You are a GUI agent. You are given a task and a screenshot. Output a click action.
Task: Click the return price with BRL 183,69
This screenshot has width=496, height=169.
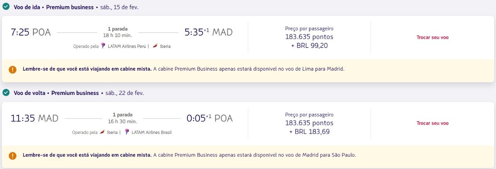(309, 123)
